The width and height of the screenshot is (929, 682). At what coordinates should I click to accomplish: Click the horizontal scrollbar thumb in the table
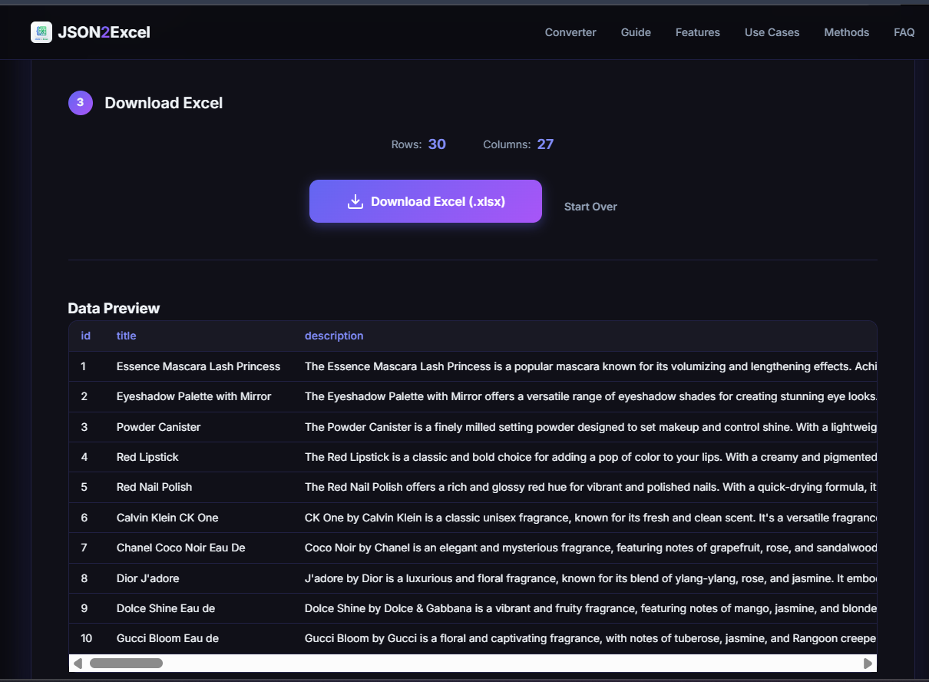126,663
